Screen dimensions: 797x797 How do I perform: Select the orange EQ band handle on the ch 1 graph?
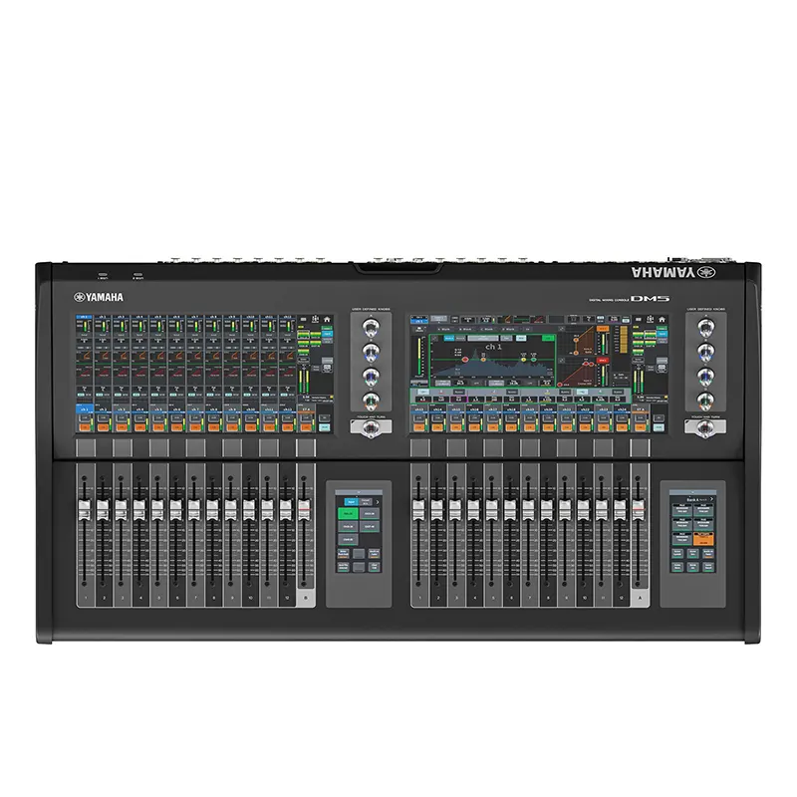(483, 360)
